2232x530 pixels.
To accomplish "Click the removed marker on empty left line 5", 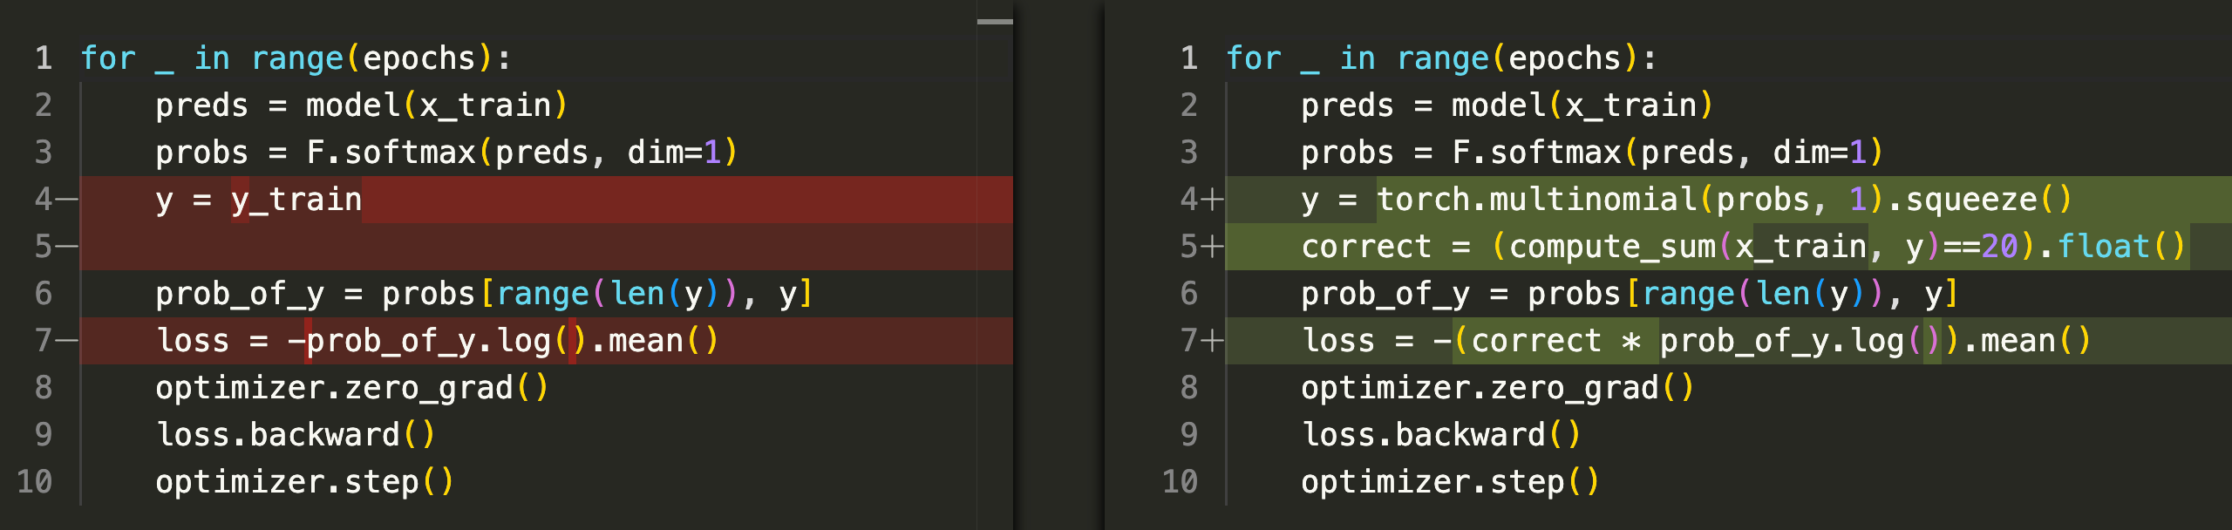I will point(66,247).
